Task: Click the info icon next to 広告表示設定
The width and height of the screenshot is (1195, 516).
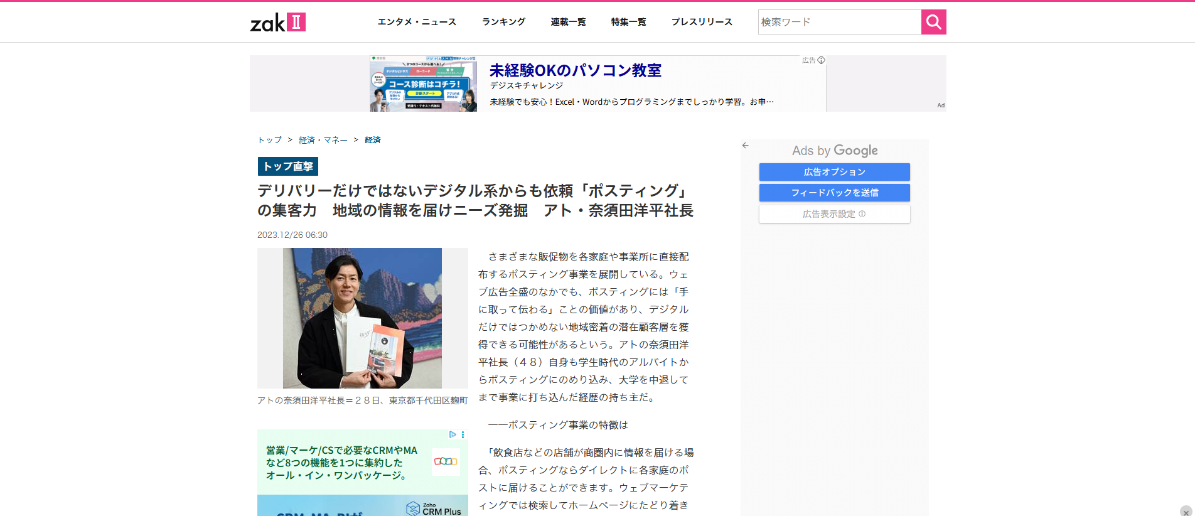Action: 862,214
